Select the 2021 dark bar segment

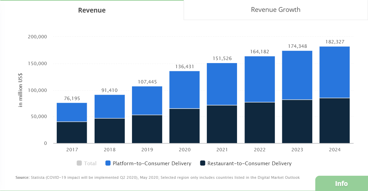[x=222, y=124]
